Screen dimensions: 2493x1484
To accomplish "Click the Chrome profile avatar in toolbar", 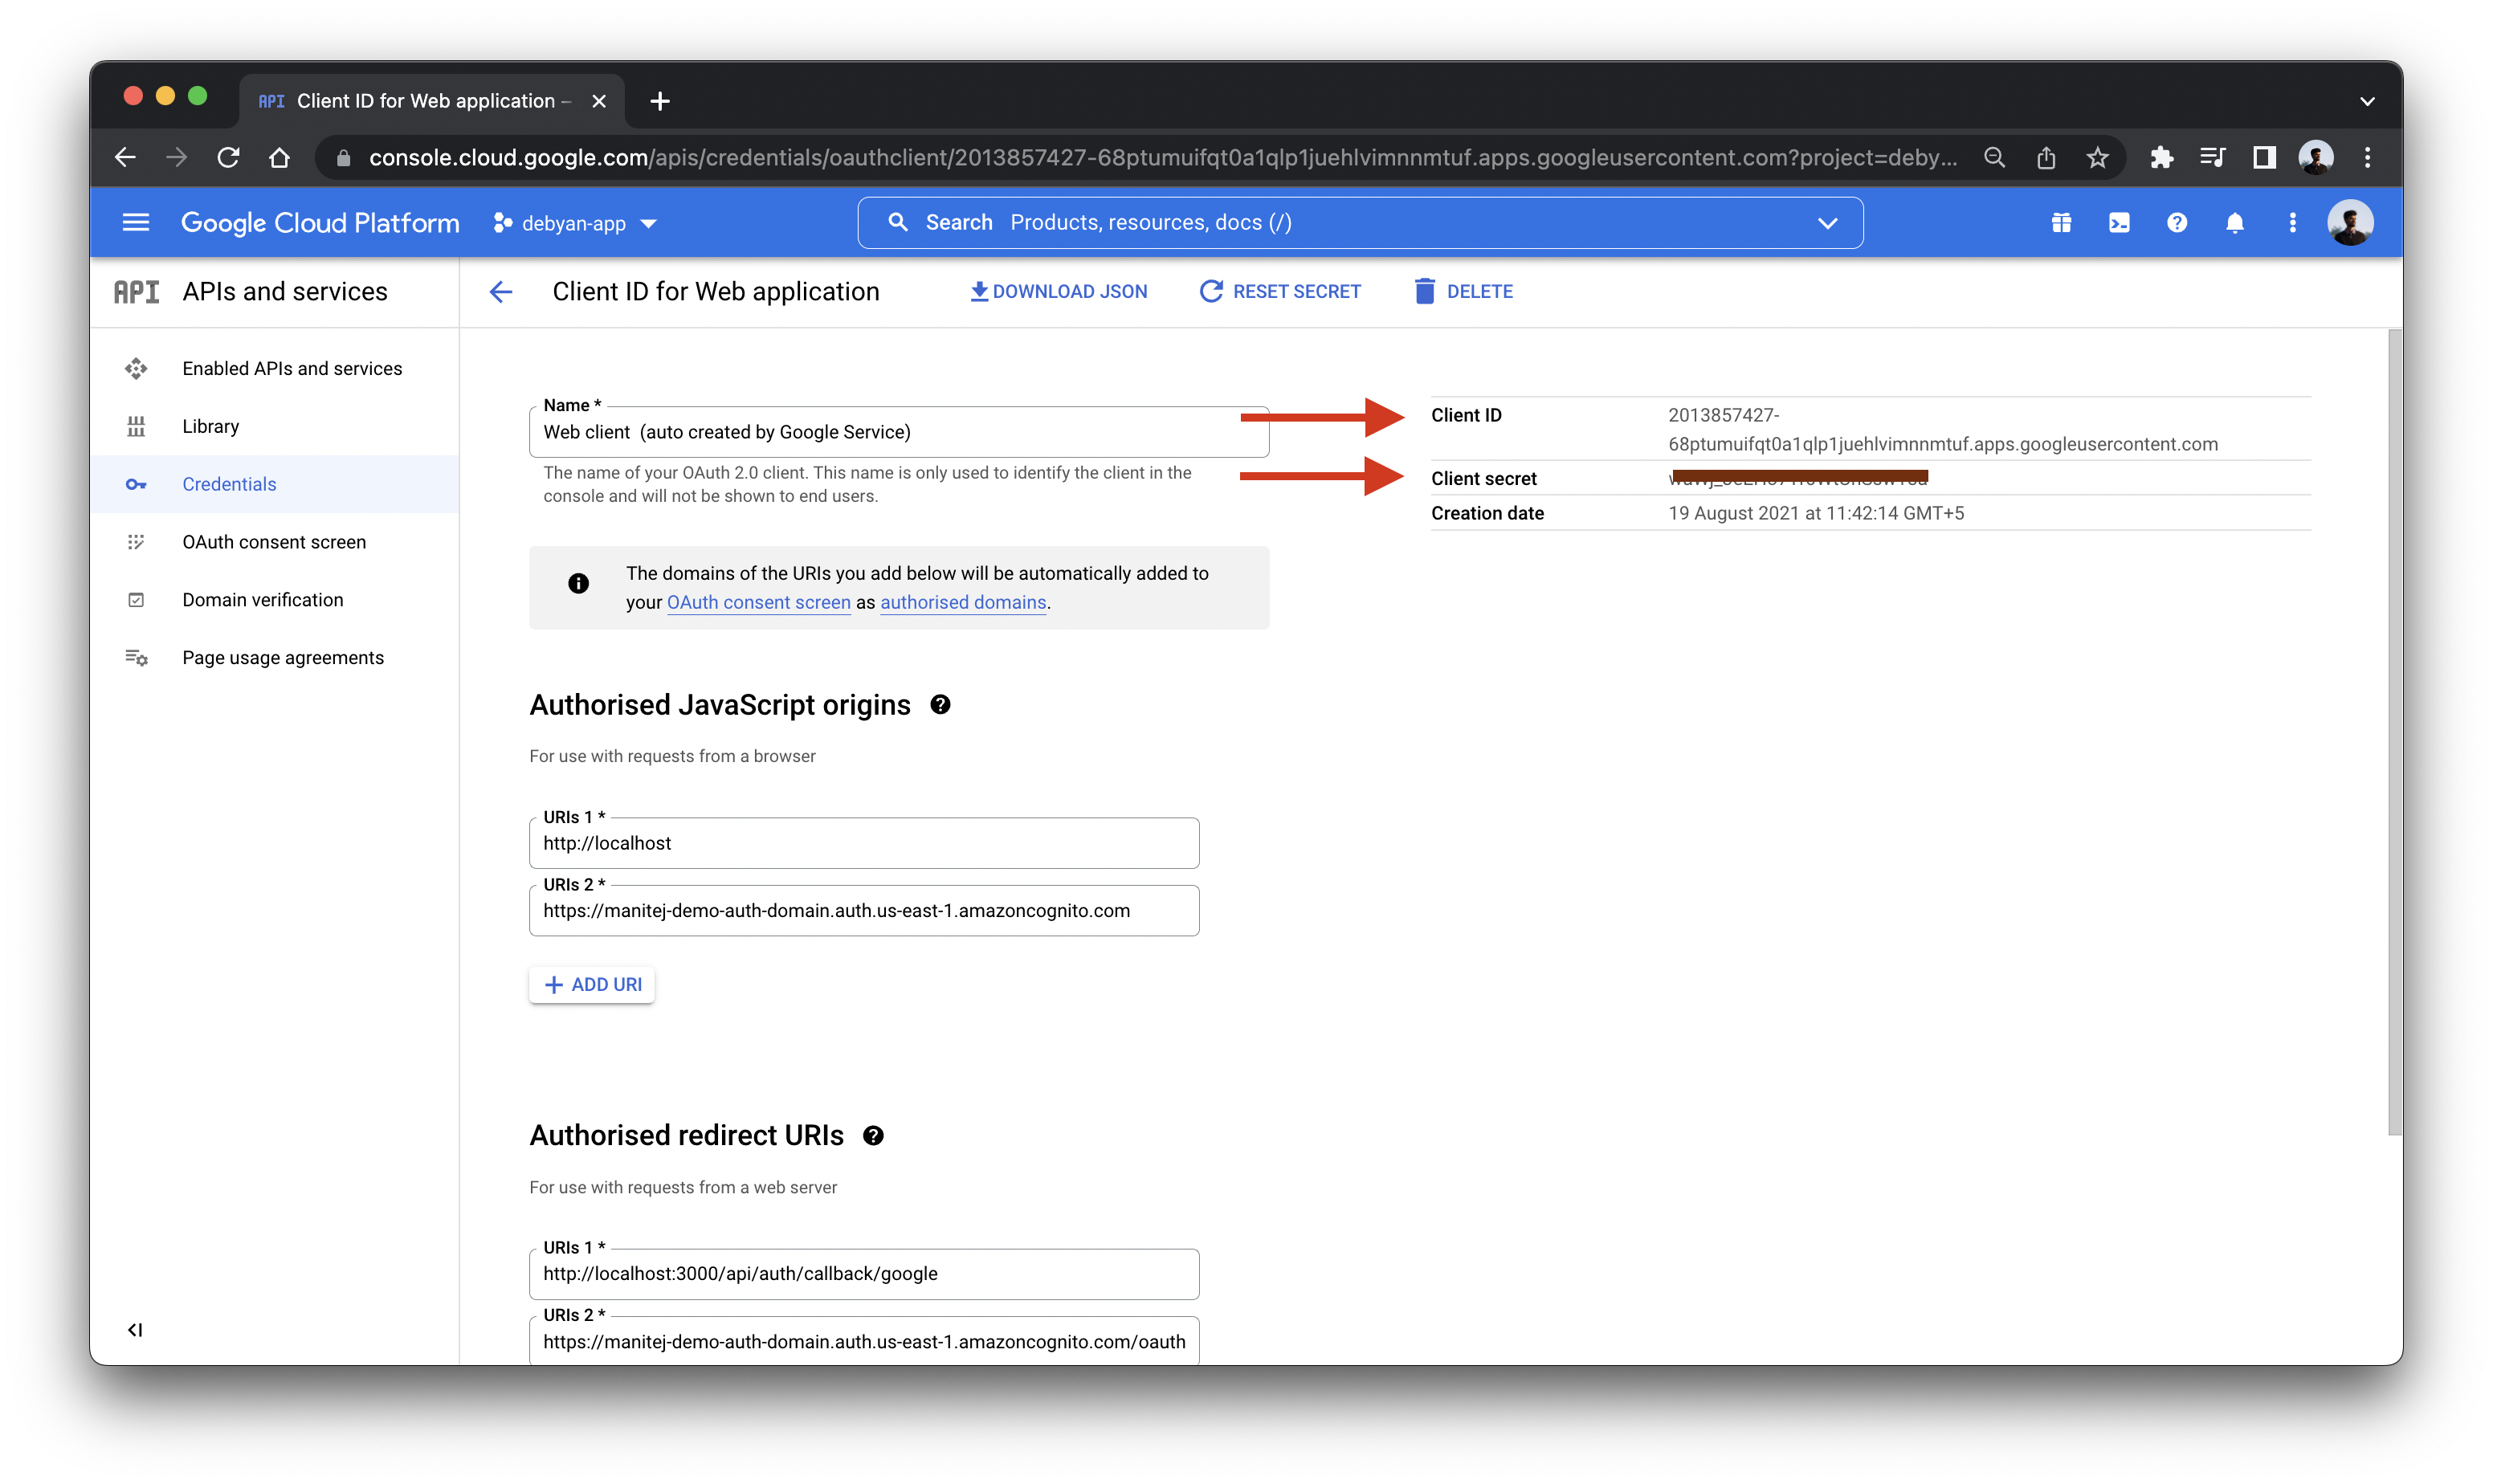I will pyautogui.click(x=2316, y=157).
